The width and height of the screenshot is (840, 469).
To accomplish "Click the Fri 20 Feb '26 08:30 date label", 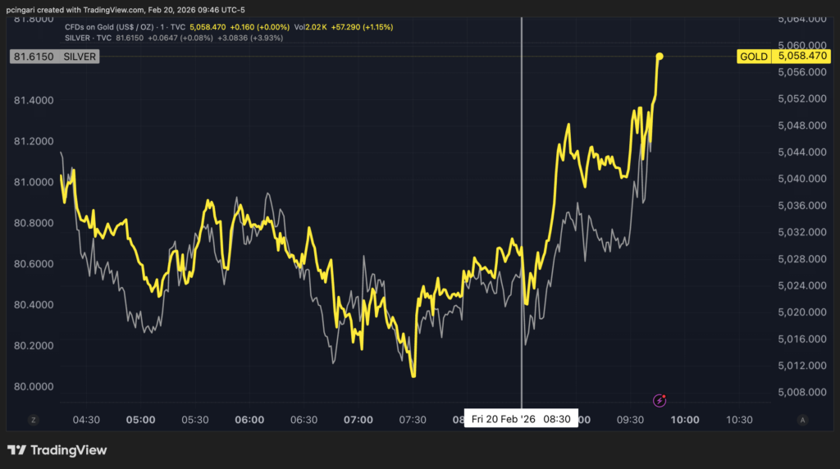I will tap(521, 419).
